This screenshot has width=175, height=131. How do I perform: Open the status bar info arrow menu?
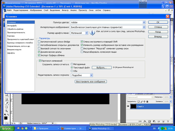tap(53, 123)
